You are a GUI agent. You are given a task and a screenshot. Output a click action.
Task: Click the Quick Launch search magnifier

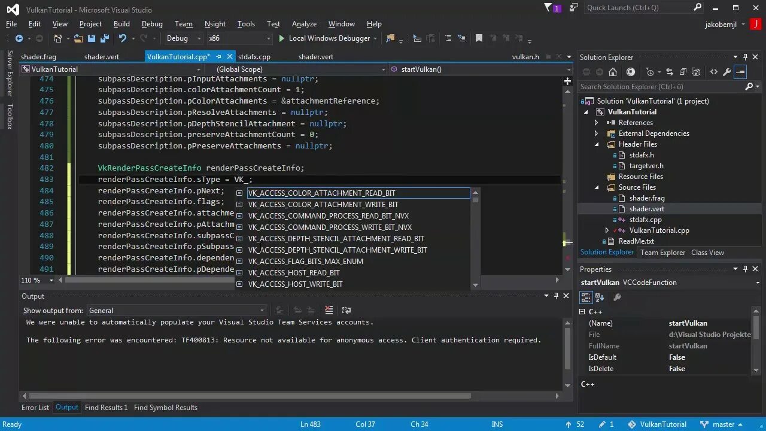pos(697,8)
